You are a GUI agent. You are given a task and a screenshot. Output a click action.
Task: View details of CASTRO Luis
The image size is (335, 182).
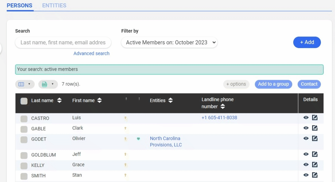click(306, 117)
